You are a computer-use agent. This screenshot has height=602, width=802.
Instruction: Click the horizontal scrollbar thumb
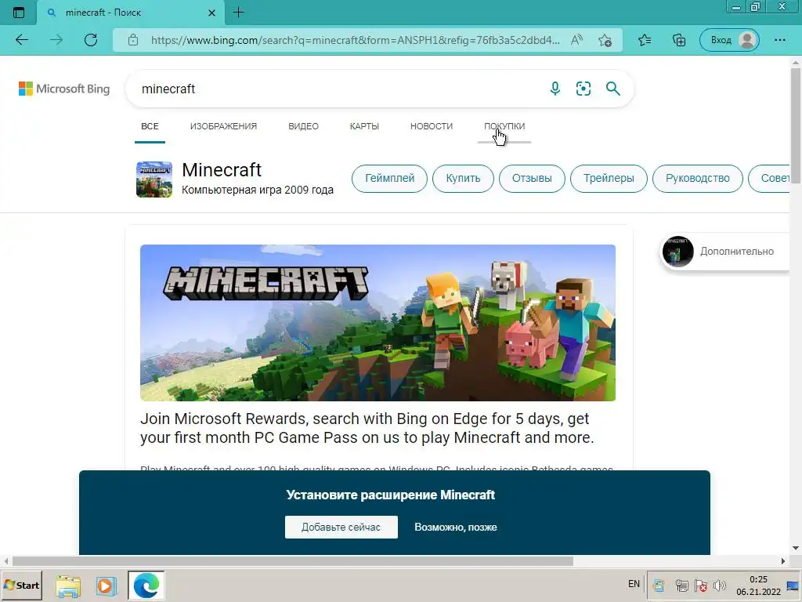coord(293,561)
